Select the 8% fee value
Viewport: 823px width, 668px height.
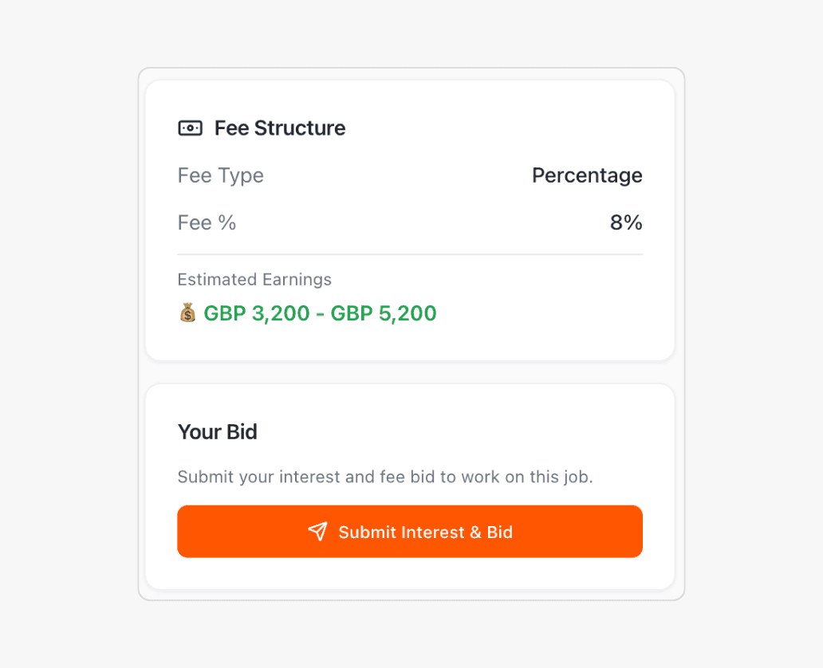click(626, 223)
